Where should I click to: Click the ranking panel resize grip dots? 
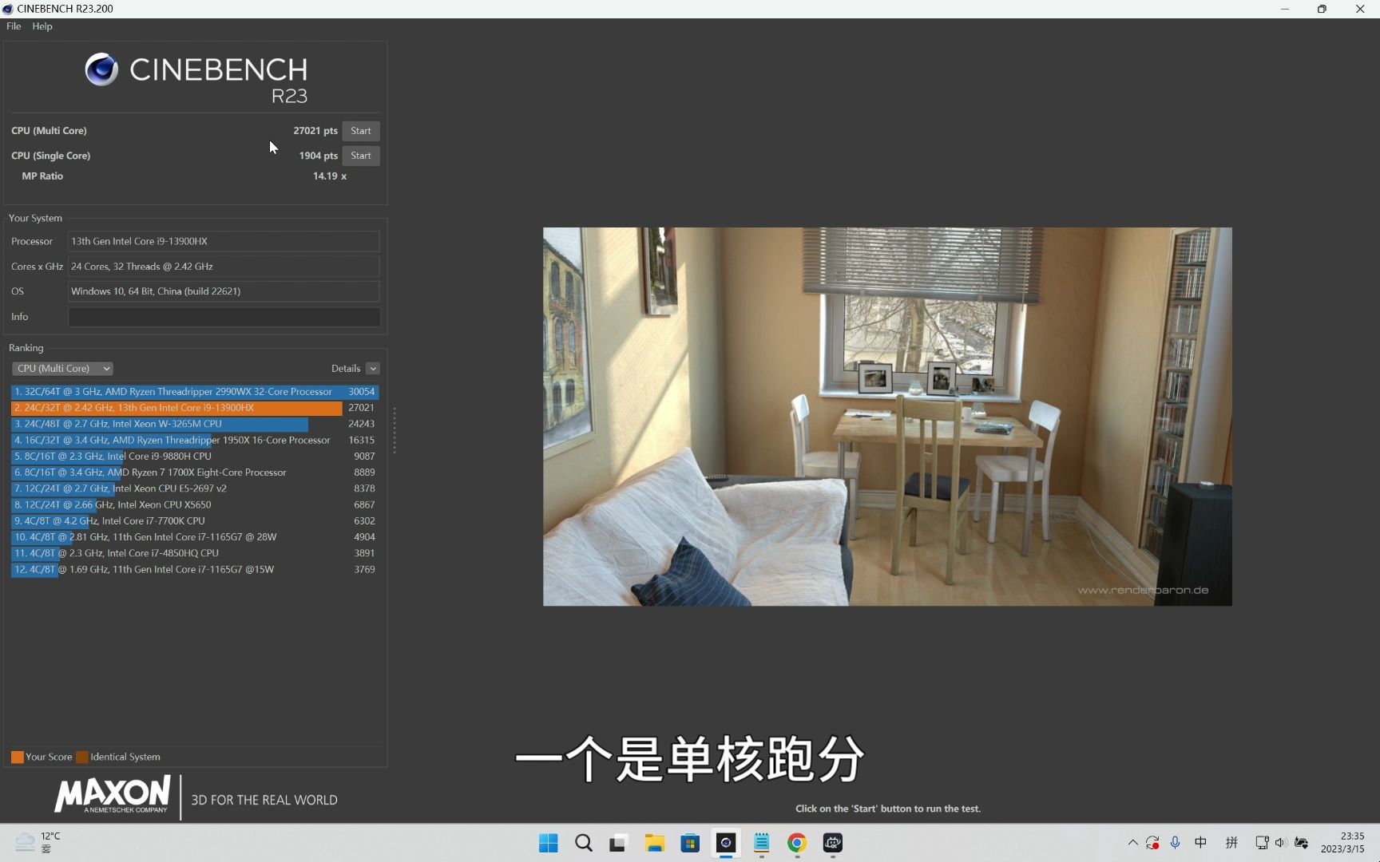click(x=395, y=431)
